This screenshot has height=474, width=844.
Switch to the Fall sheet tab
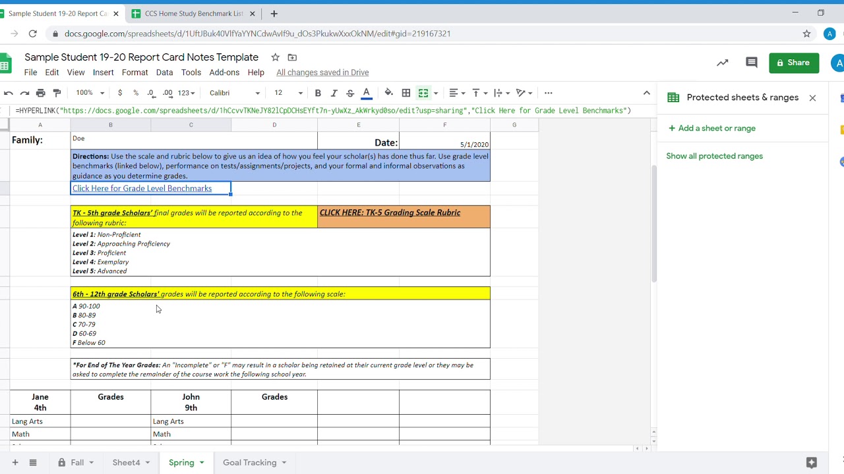tap(76, 462)
